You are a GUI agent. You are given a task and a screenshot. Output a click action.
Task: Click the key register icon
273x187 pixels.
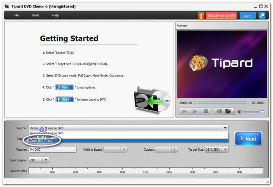tap(262, 15)
